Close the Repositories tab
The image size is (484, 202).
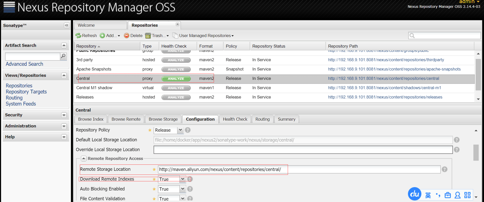click(178, 24)
